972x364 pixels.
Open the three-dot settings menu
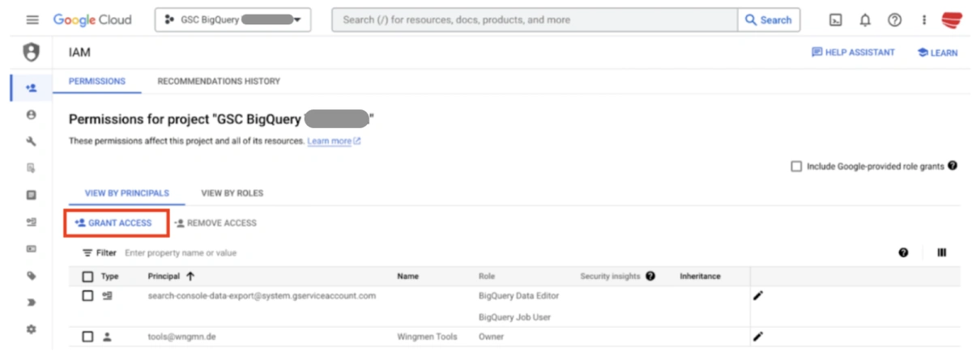(x=924, y=20)
